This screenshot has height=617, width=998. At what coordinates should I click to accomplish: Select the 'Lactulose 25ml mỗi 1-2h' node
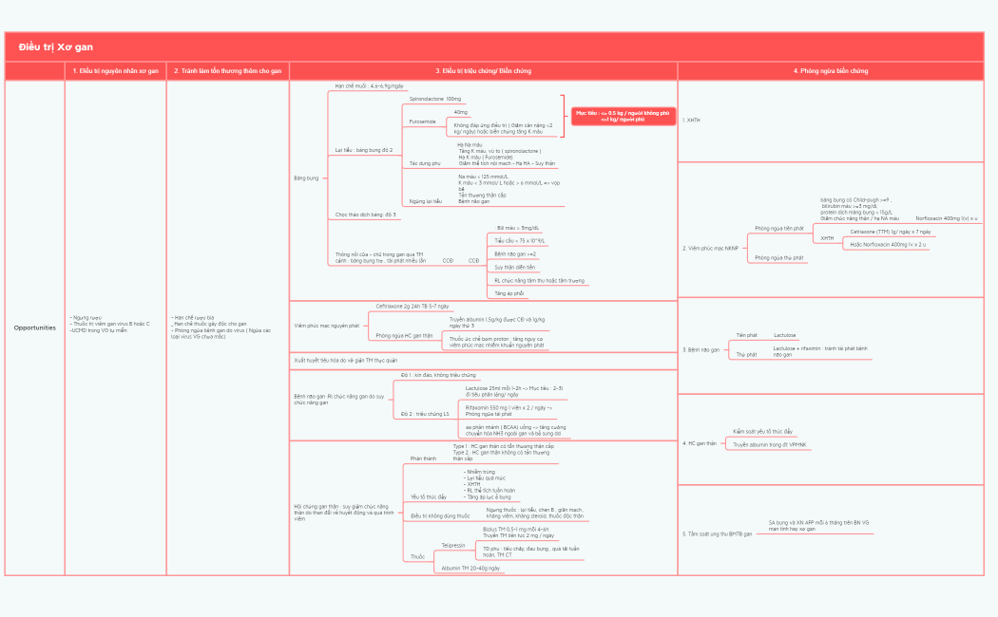click(x=514, y=391)
